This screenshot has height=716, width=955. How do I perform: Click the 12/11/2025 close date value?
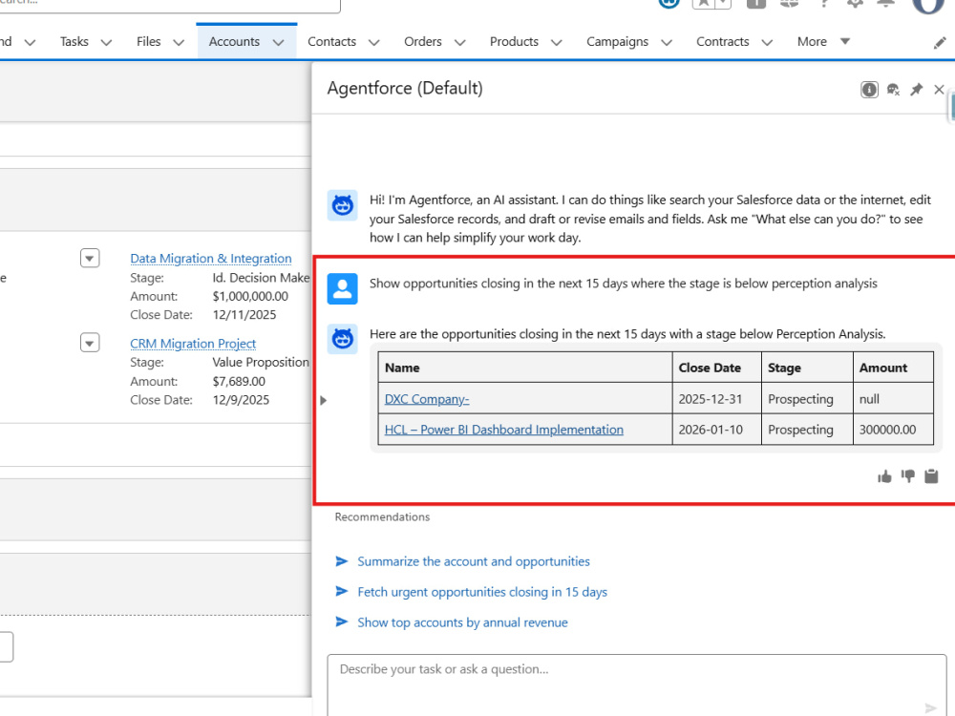[244, 315]
